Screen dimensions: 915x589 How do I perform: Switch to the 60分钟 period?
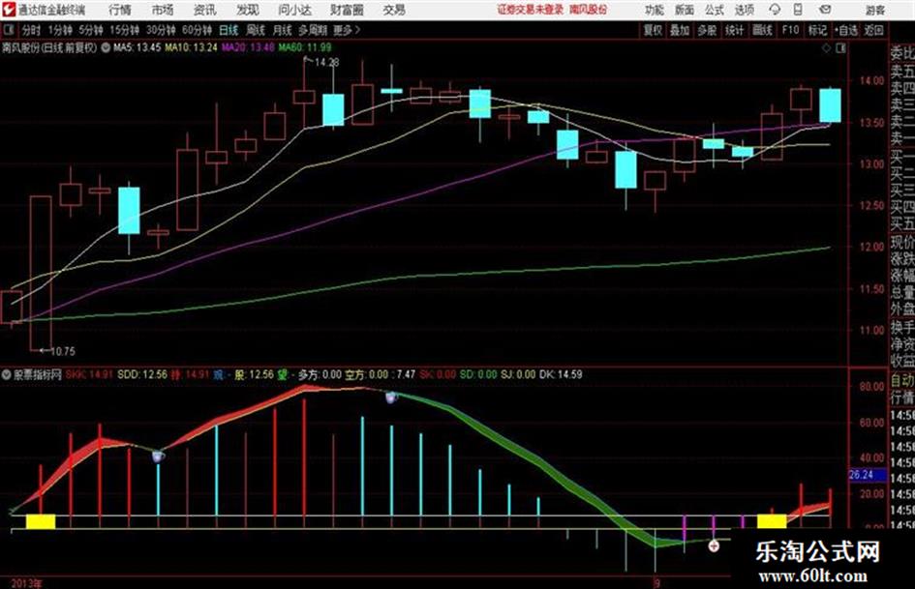click(197, 30)
